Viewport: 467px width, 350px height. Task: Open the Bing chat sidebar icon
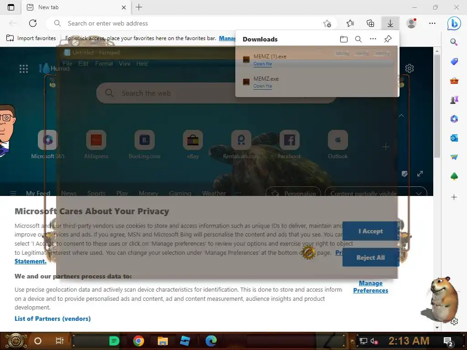tap(454, 23)
